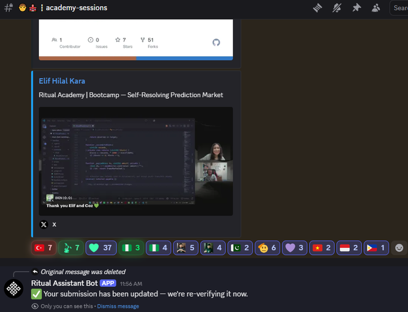Click the green checkmark emoji in bot message
Screen dimensions: 408x312
pyautogui.click(x=37, y=294)
